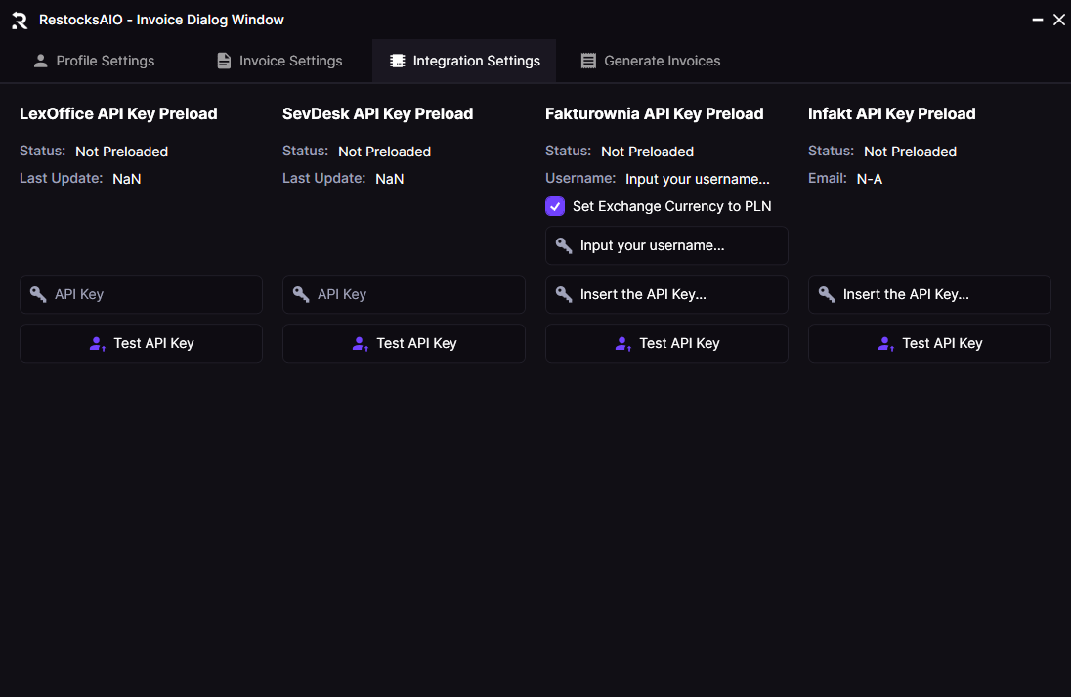Click the user icon on SevDesk Test button
This screenshot has width=1071, height=697.
[x=360, y=344]
